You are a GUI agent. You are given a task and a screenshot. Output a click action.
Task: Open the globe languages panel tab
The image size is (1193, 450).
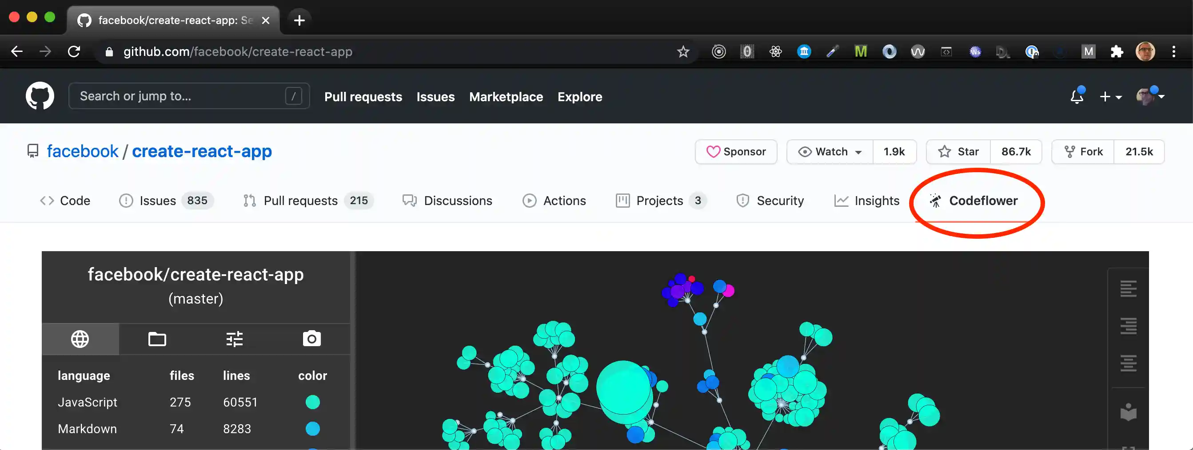click(80, 339)
